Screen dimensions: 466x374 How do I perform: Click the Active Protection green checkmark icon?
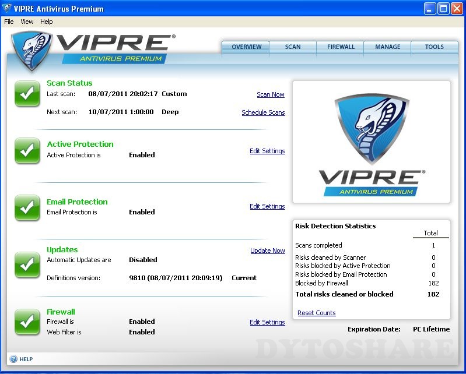(x=27, y=150)
